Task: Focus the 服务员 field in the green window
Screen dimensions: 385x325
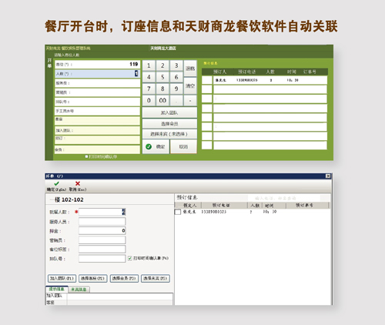Action: tap(97, 83)
